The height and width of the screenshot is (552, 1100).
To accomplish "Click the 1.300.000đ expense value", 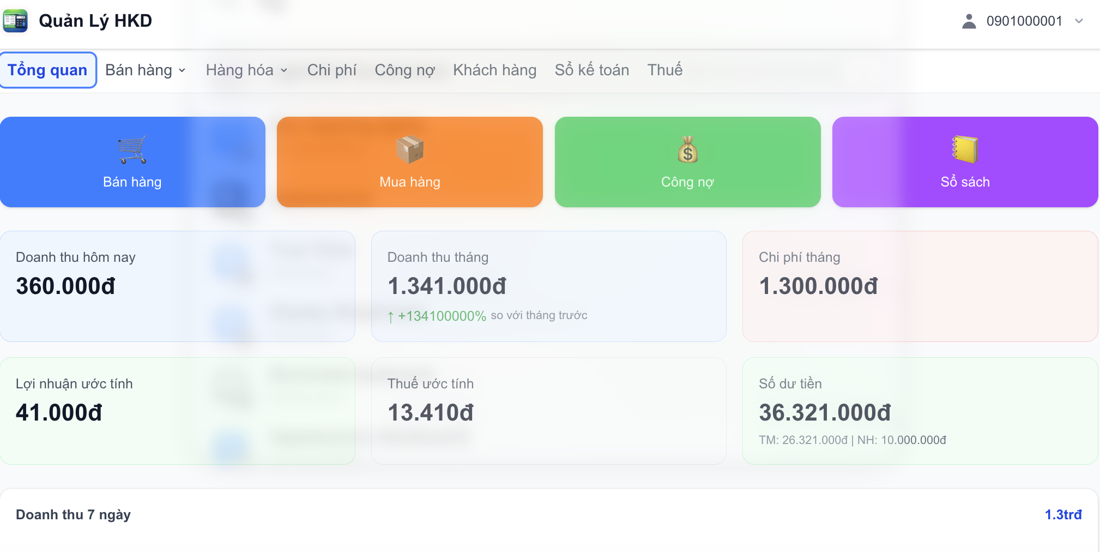I will (x=818, y=286).
